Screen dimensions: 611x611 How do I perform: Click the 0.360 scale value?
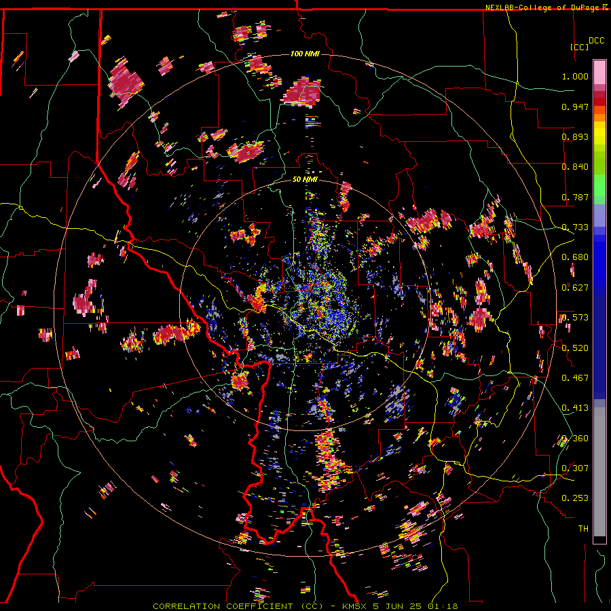coord(575,439)
